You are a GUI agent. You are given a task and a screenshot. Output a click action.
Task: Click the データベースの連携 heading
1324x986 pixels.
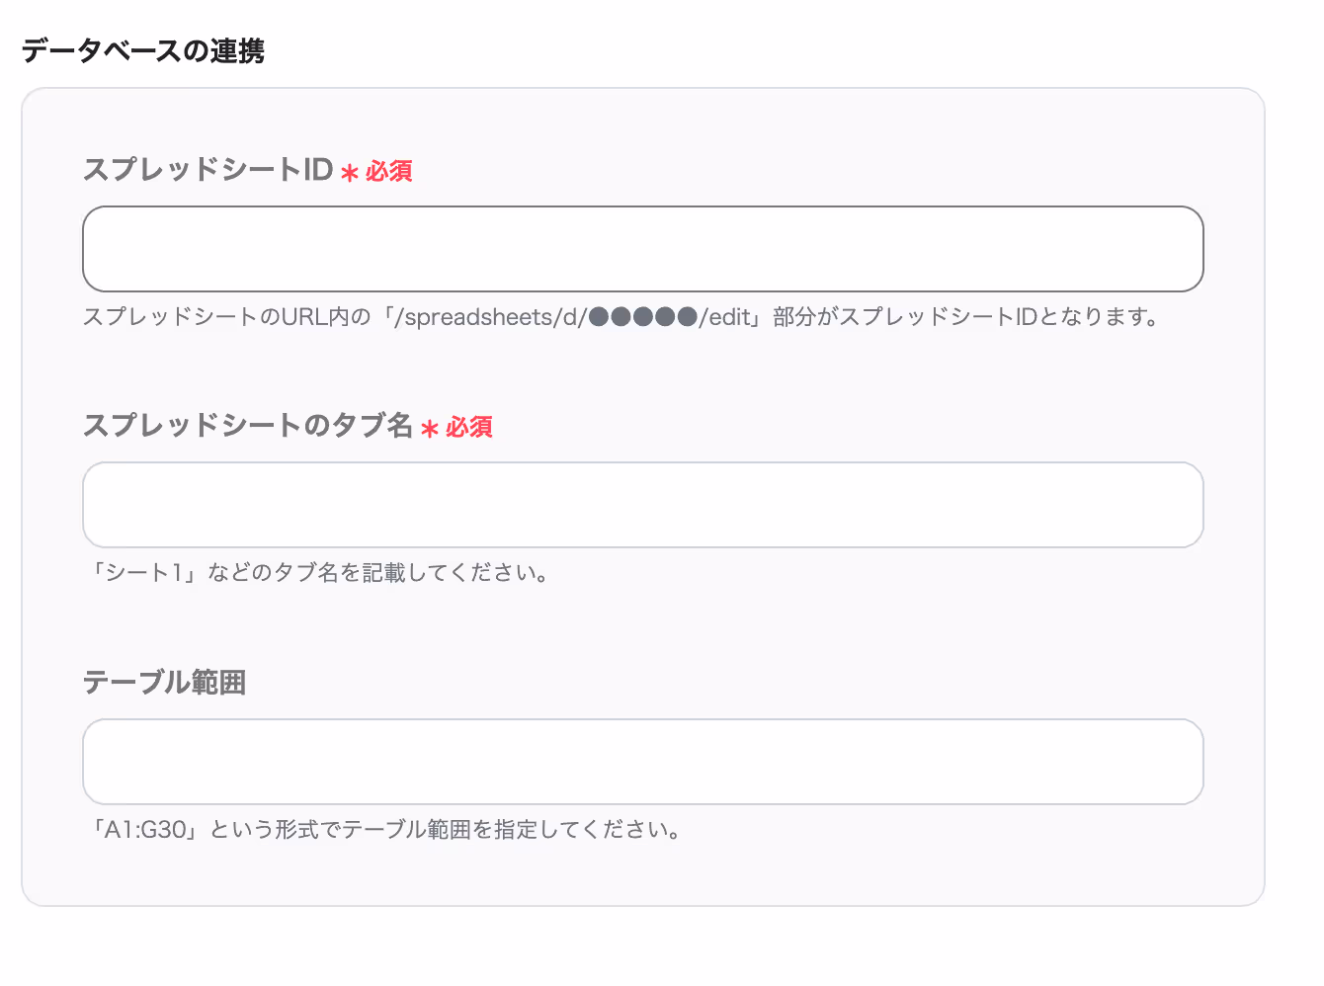click(143, 50)
